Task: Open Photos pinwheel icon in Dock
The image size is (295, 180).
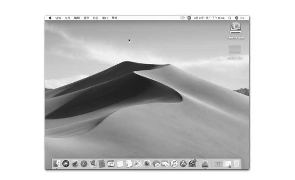Action: pos(147,163)
